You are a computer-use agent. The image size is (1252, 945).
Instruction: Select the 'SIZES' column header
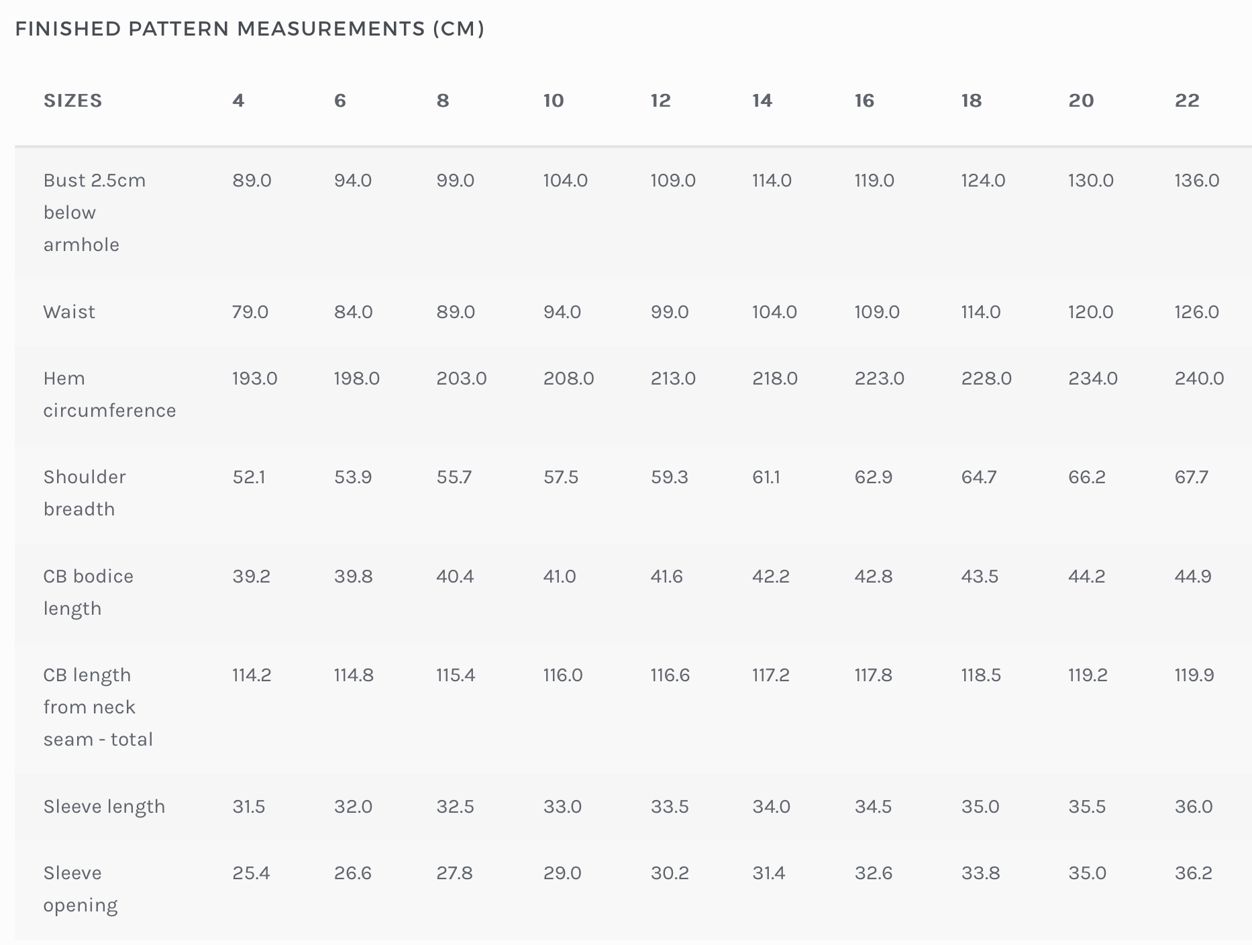tap(73, 101)
